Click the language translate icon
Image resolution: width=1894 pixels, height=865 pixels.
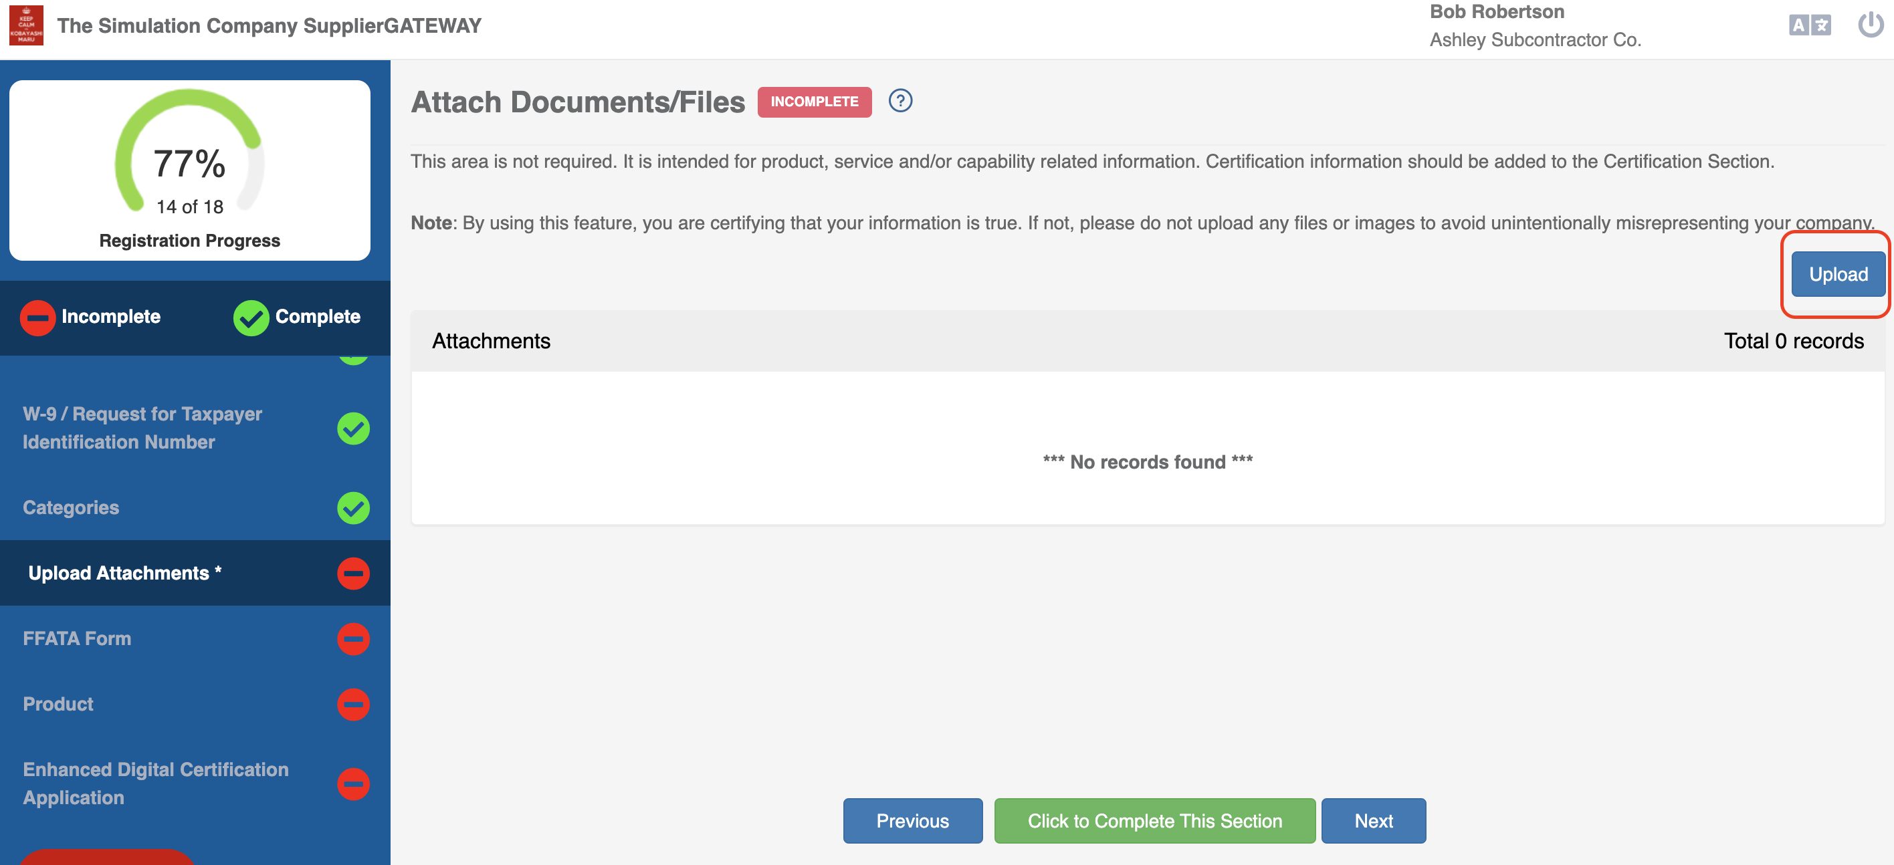(x=1808, y=25)
